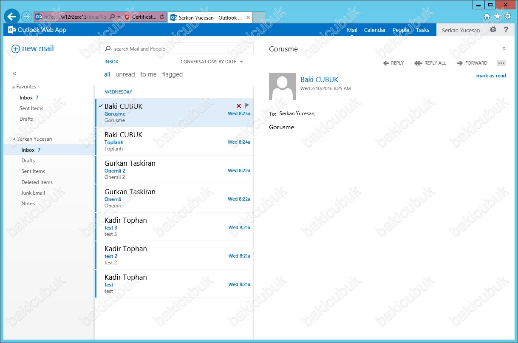Click the Reply All arrows icon
Screen dimensions: 518x343
coord(419,63)
